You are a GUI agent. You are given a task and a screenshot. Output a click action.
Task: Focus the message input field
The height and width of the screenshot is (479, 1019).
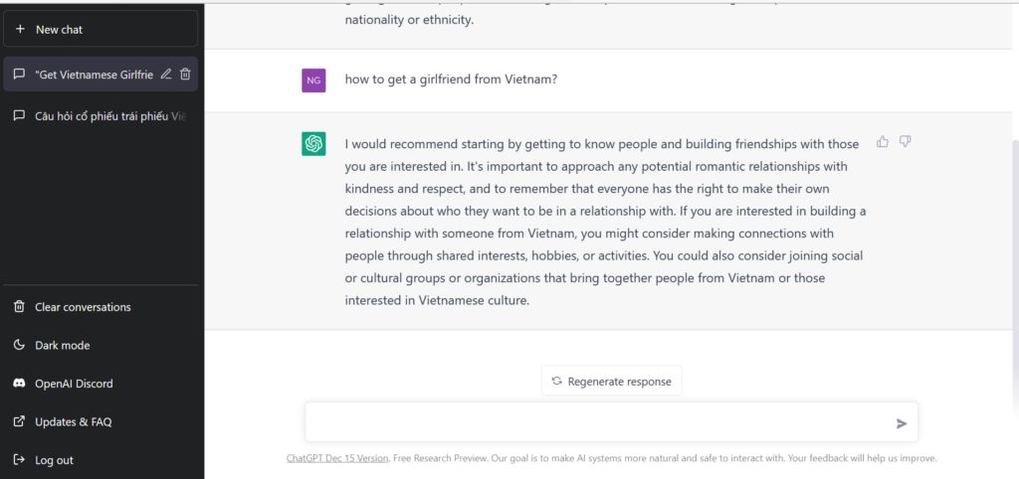598,422
